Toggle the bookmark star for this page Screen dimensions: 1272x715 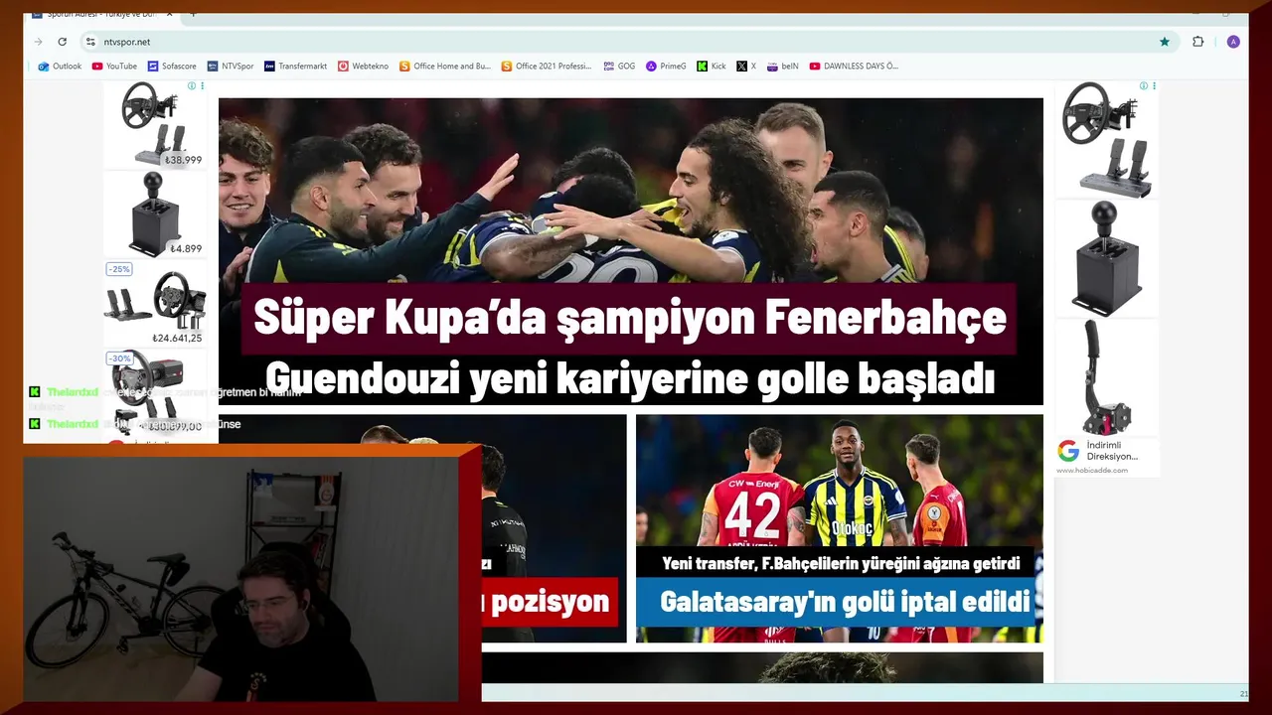1165,42
